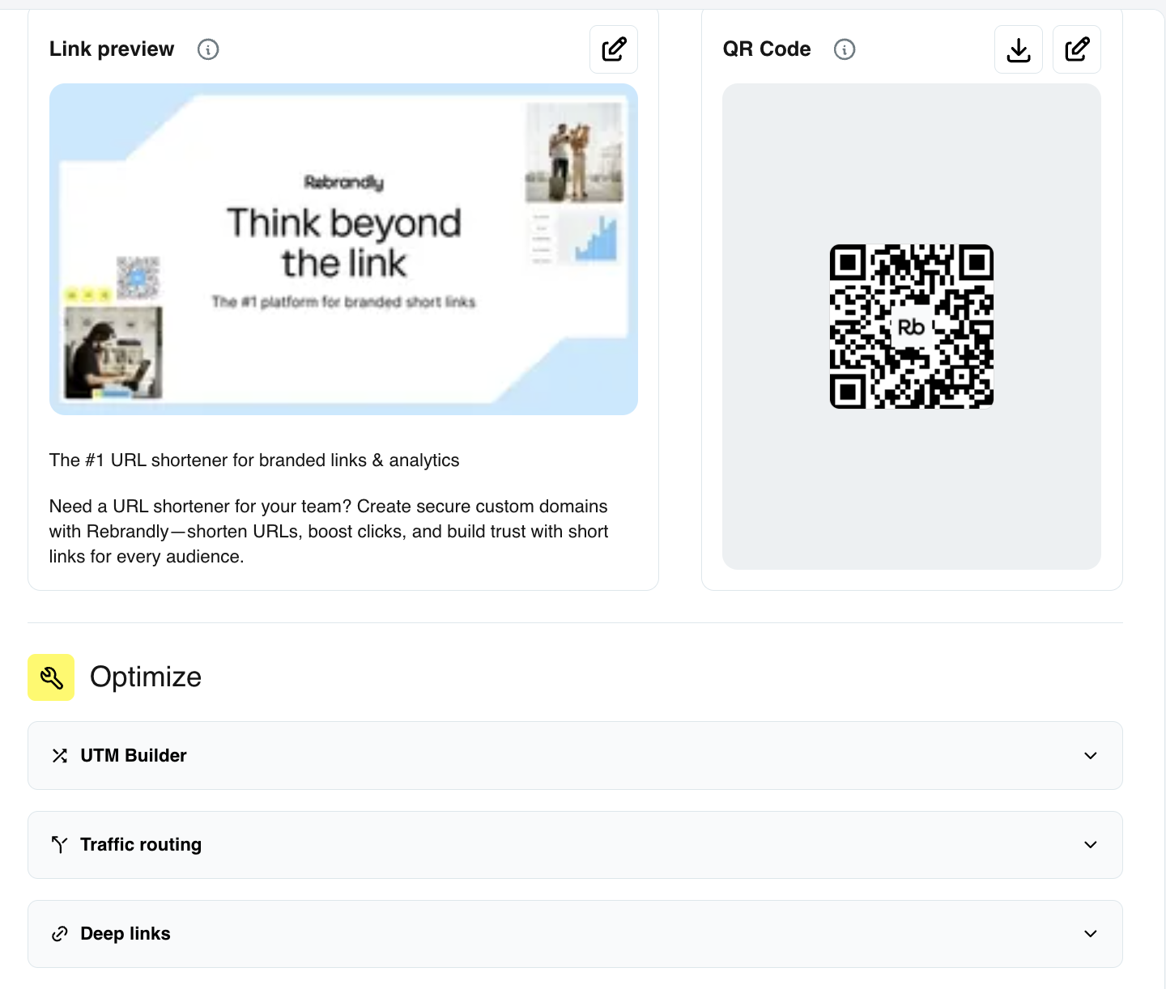
Task: Click the edit pencil icon for QR Code
Action: coord(1077,49)
